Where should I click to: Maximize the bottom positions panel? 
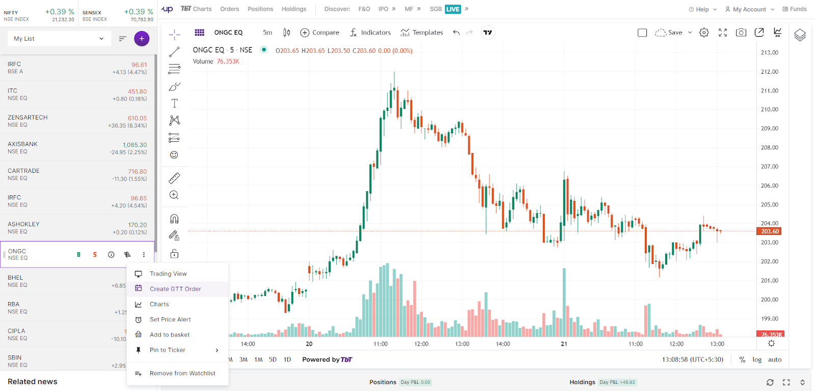tap(786, 382)
